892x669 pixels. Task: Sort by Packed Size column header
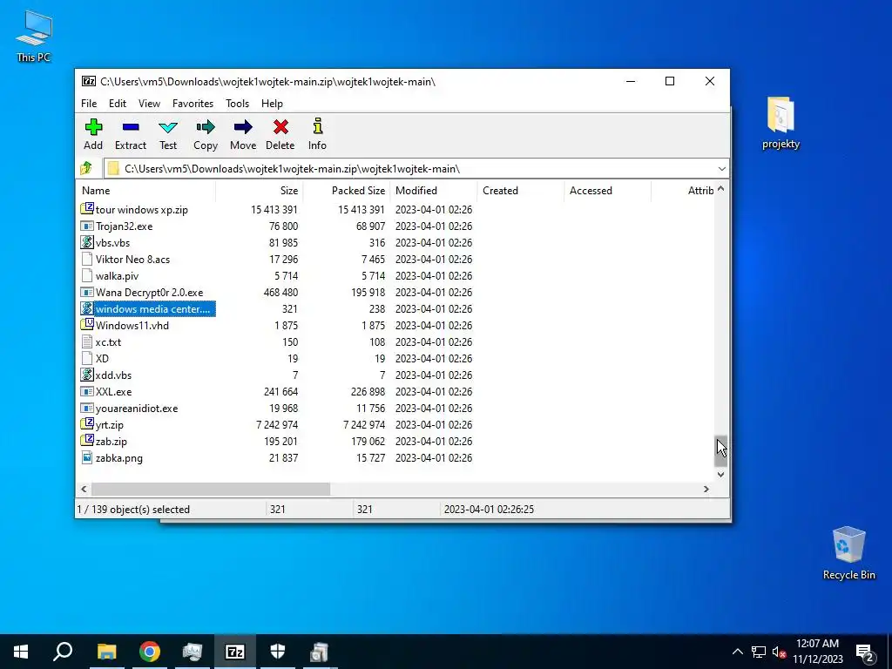[x=347, y=191]
